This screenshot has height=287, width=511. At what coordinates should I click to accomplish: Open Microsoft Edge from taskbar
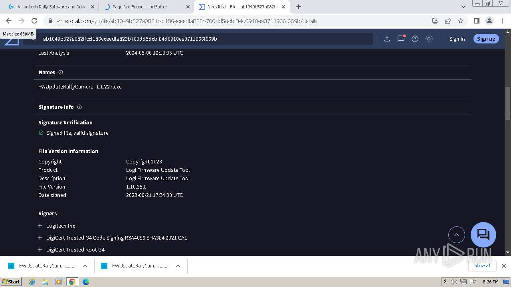click(x=85, y=282)
